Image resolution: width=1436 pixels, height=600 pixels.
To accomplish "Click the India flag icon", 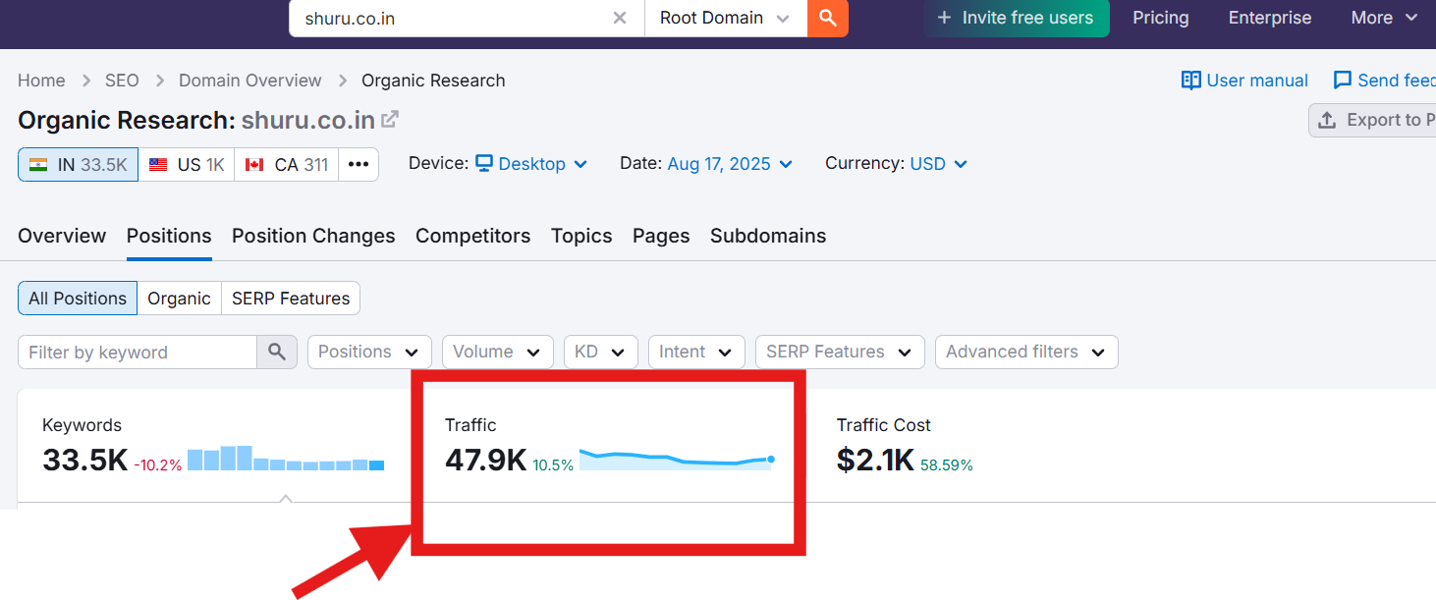I will coord(39,165).
